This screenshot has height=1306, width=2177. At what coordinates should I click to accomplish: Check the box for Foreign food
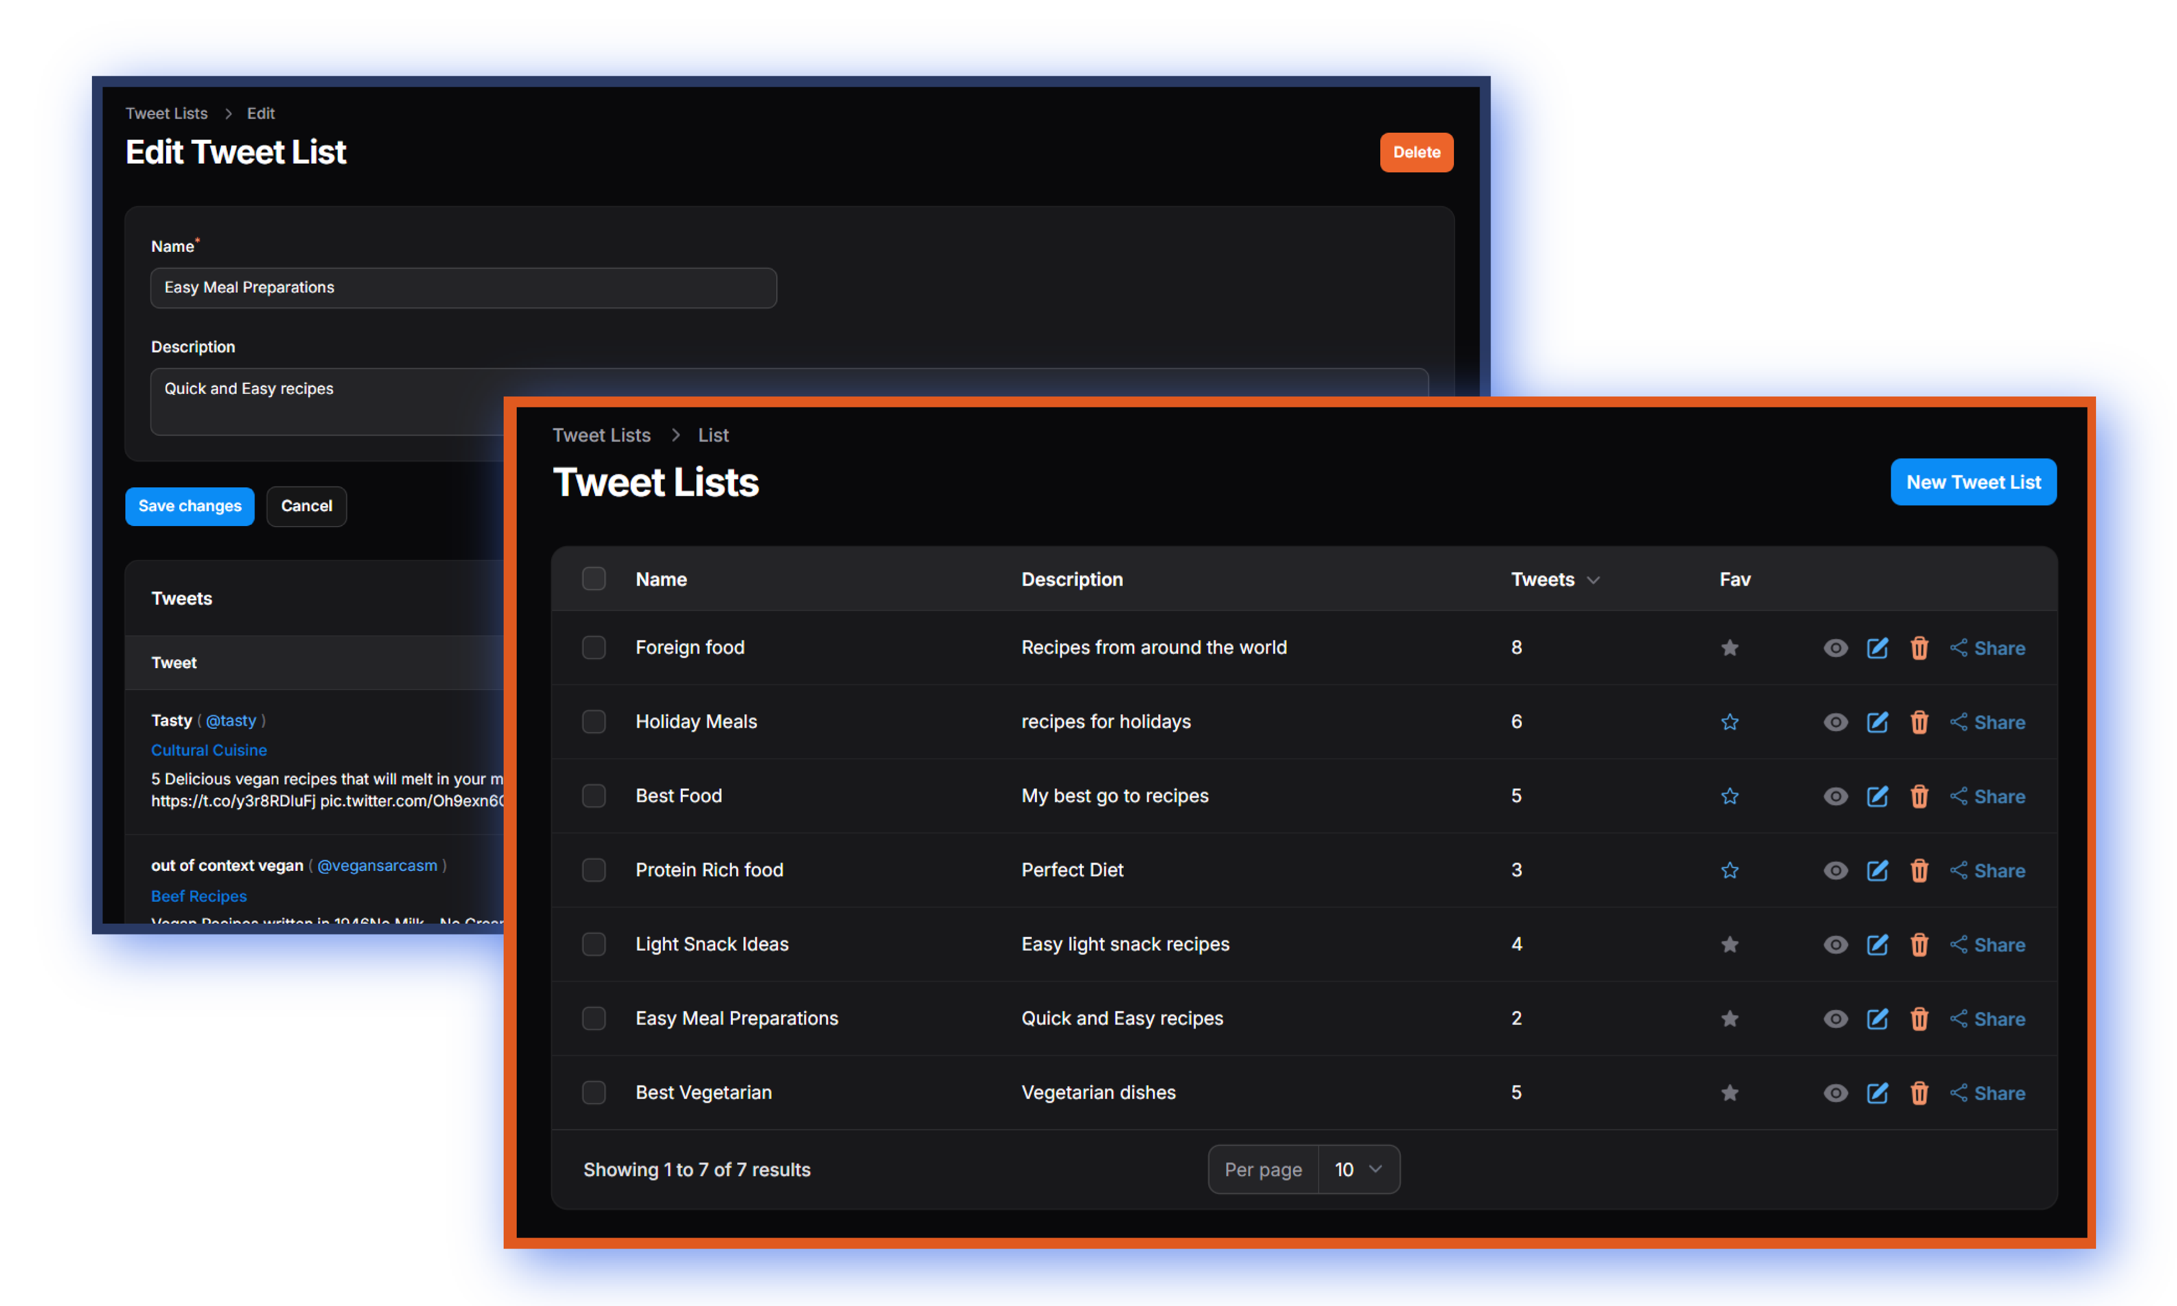594,647
